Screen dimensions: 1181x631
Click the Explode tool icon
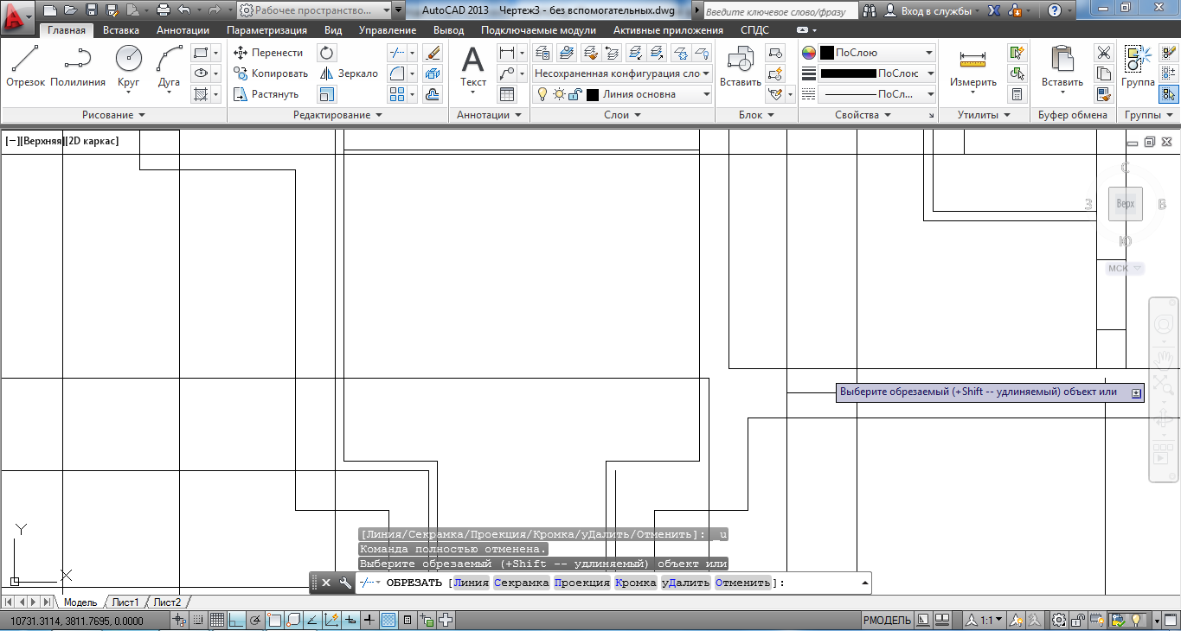433,73
